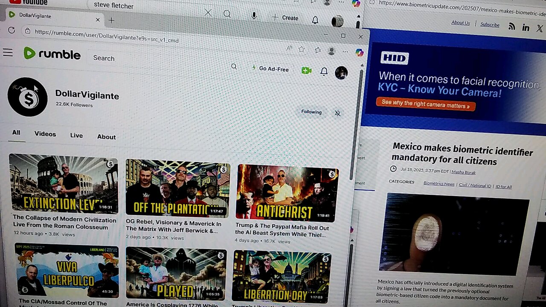Select the DollarVigilante browser tab
This screenshot has width=546, height=307.
pyautogui.click(x=53, y=17)
